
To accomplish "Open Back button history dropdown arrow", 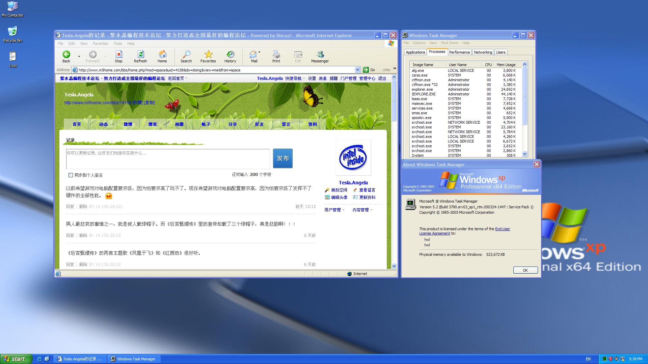I will (x=79, y=56).
